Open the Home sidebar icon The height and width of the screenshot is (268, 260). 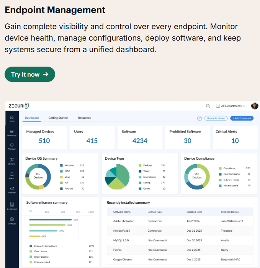click(12, 119)
